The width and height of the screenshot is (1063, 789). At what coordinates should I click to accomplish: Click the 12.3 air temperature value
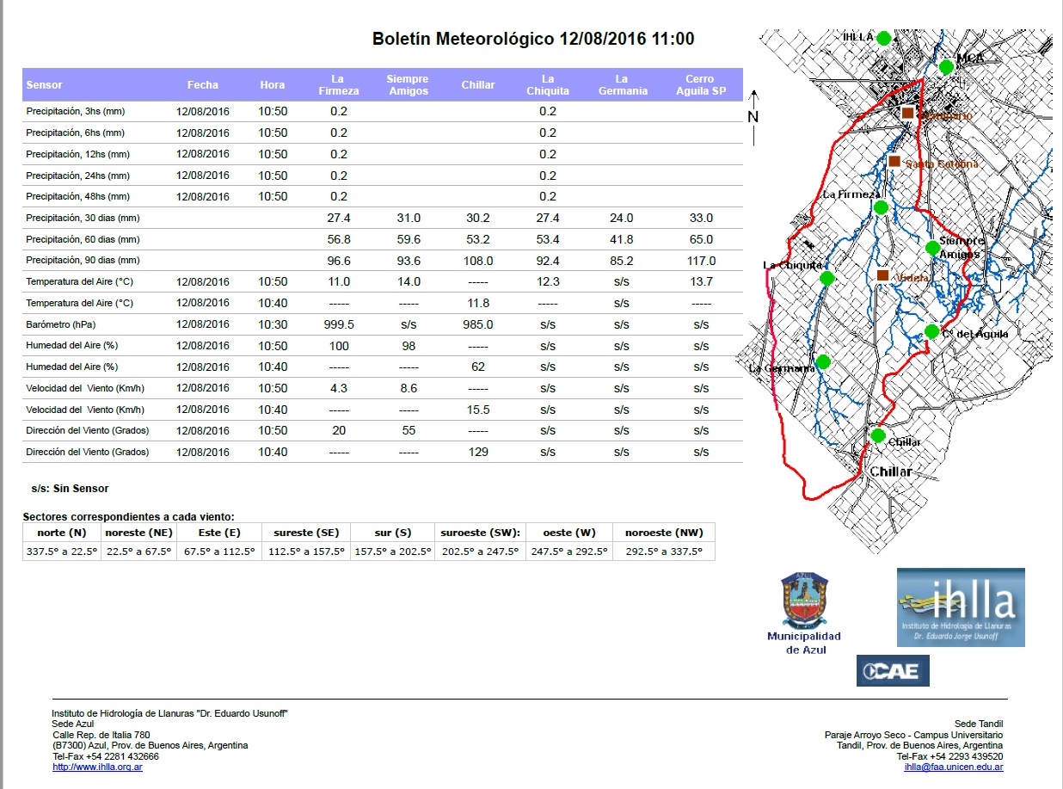pos(548,282)
